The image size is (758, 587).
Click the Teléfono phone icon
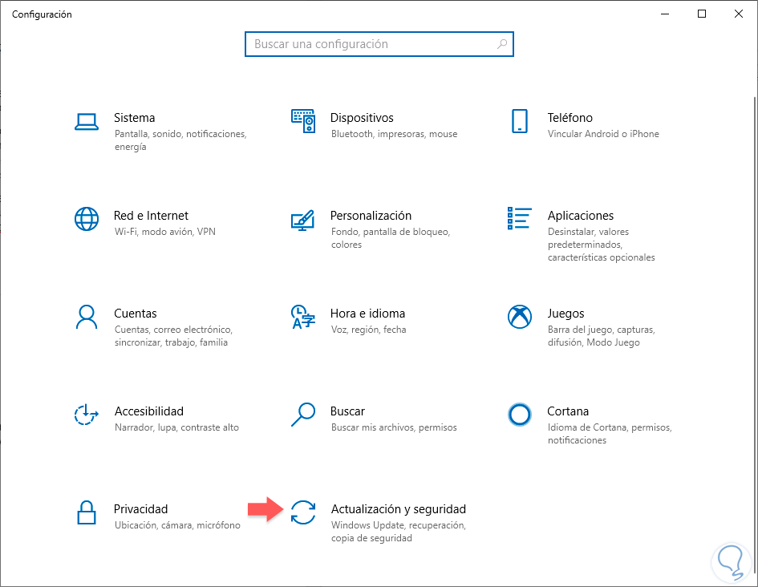520,121
